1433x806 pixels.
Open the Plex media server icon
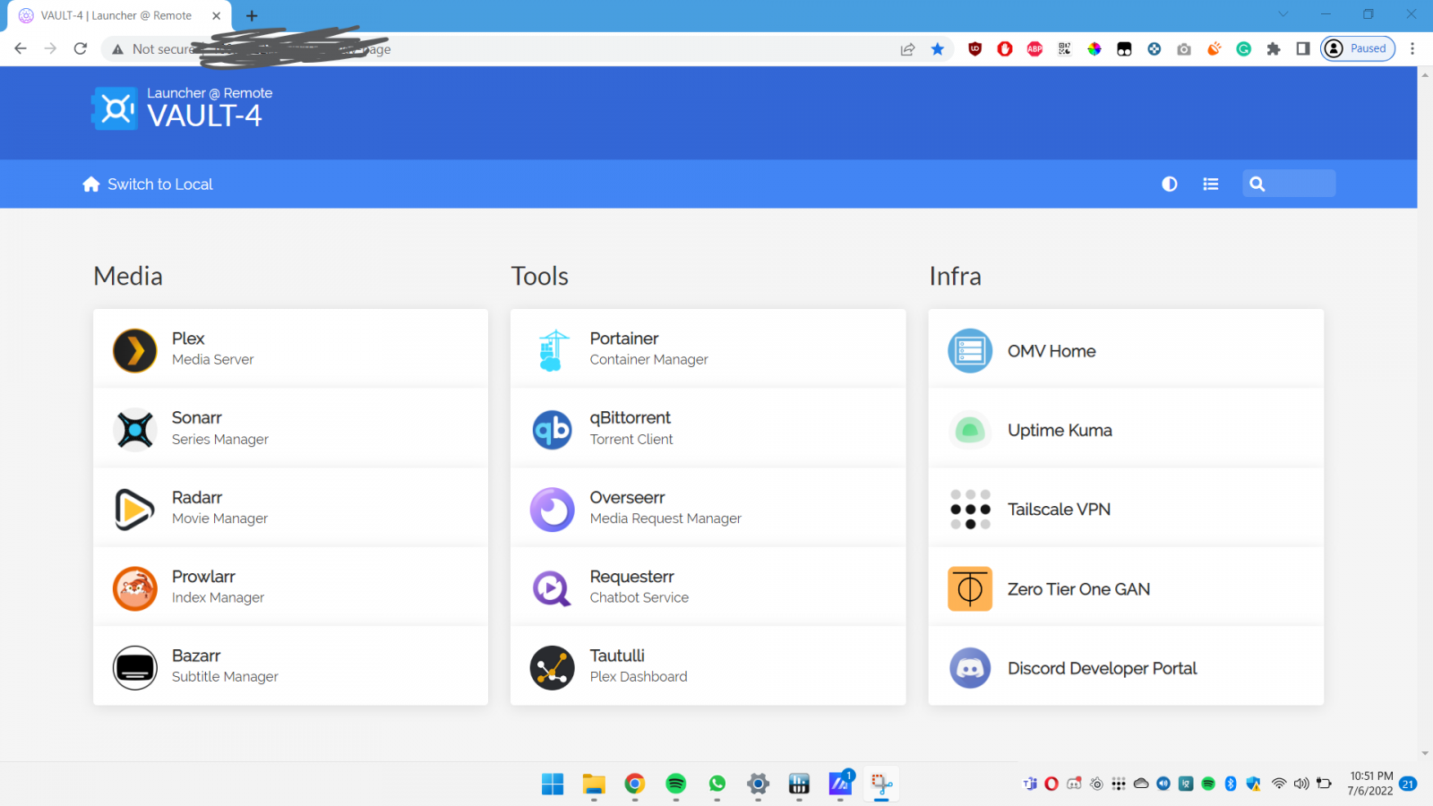coord(135,350)
